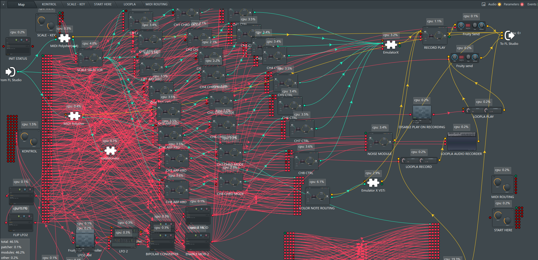Select the RECORD PLAY module

pyautogui.click(x=435, y=35)
